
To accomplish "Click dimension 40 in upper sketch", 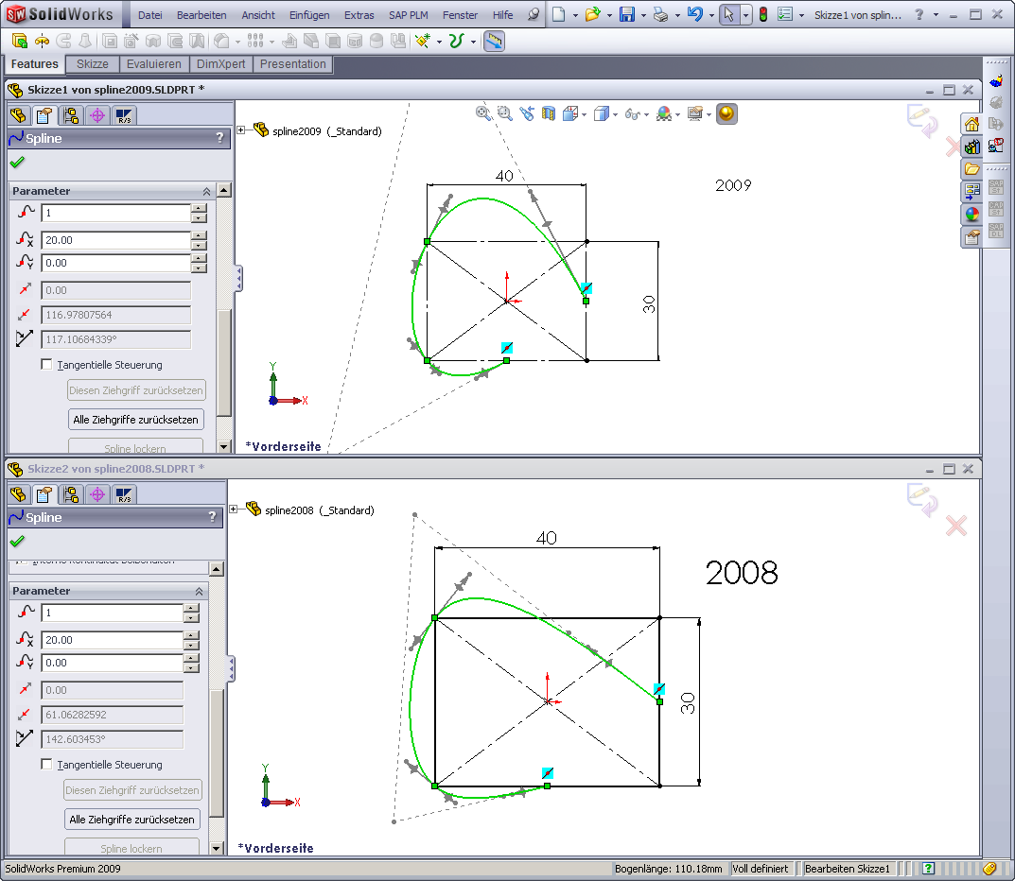I will point(504,176).
